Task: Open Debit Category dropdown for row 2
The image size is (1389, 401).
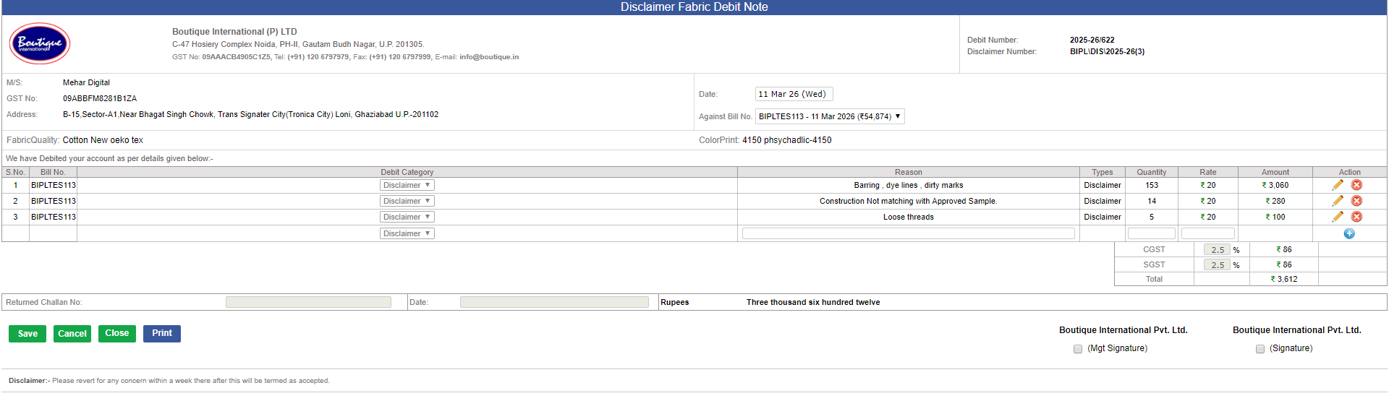Action: pos(407,201)
